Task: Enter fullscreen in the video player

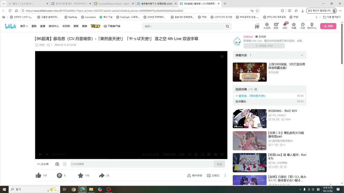Action: [222, 154]
